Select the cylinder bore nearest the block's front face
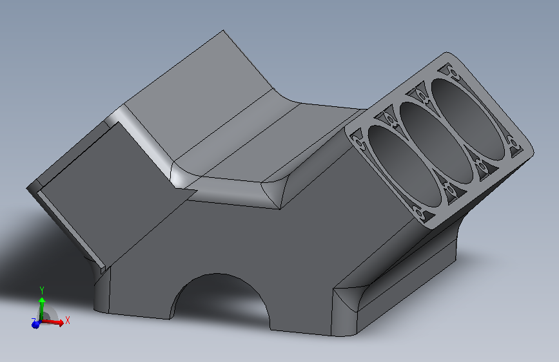The width and height of the screenshot is (559, 362). 404,166
